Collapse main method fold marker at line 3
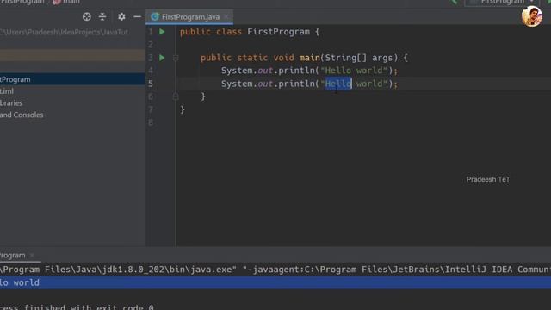The image size is (551, 310). pyautogui.click(x=176, y=58)
